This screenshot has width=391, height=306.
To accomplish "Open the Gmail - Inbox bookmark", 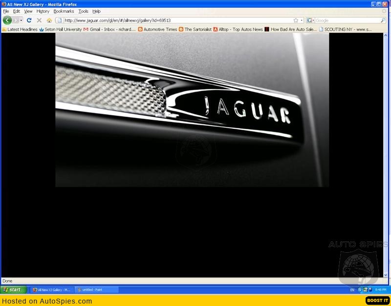I will pyautogui.click(x=110, y=29).
